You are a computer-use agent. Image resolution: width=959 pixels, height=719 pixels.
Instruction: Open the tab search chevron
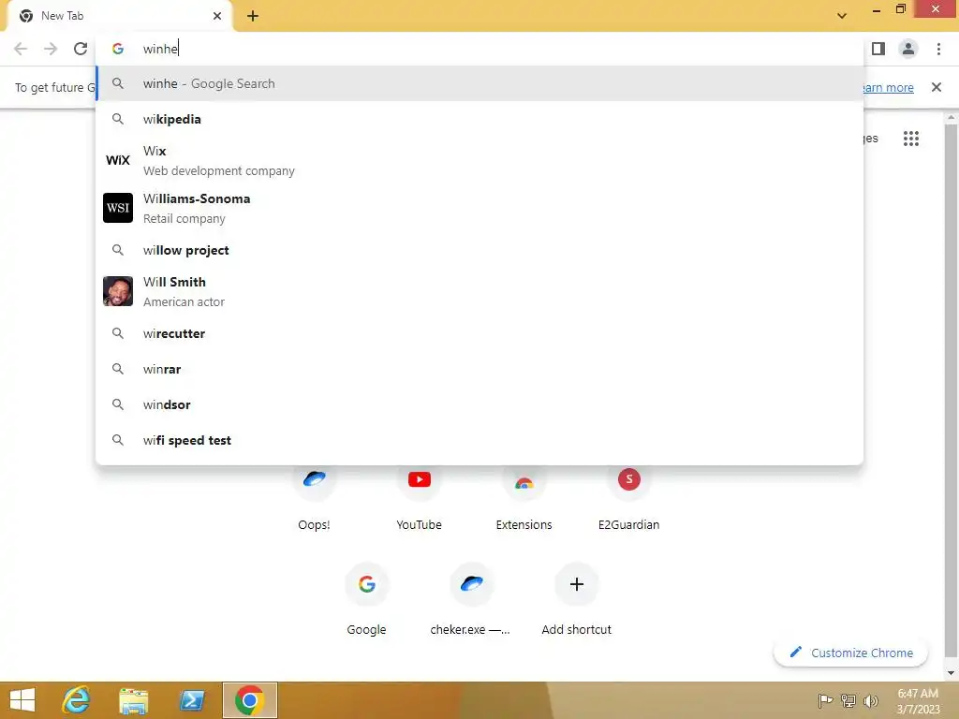pyautogui.click(x=842, y=16)
